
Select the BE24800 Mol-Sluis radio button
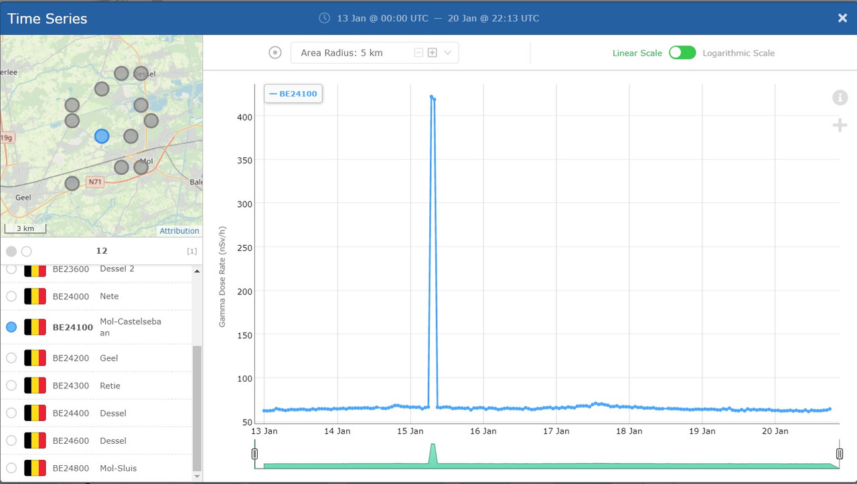[x=11, y=468]
